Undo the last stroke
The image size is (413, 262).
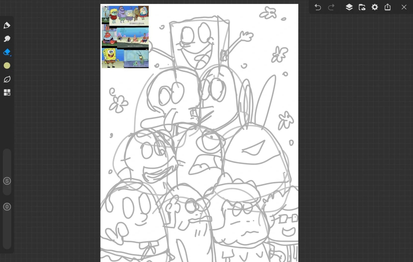318,7
